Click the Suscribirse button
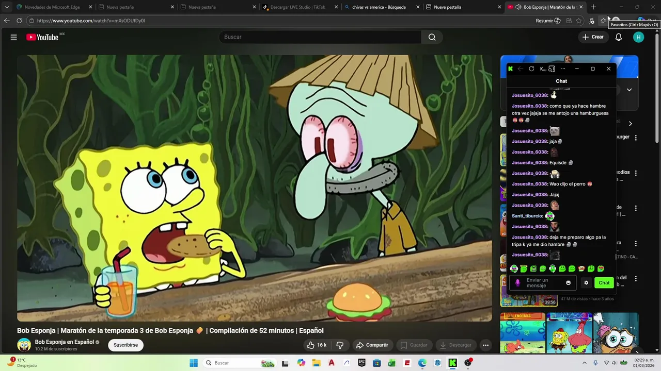This screenshot has width=661, height=371. click(x=125, y=345)
